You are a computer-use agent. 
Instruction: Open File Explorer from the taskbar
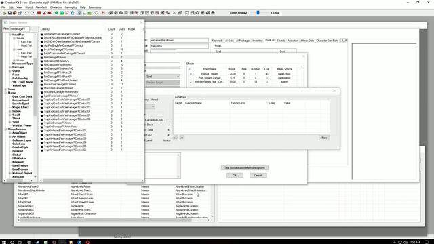point(45,242)
